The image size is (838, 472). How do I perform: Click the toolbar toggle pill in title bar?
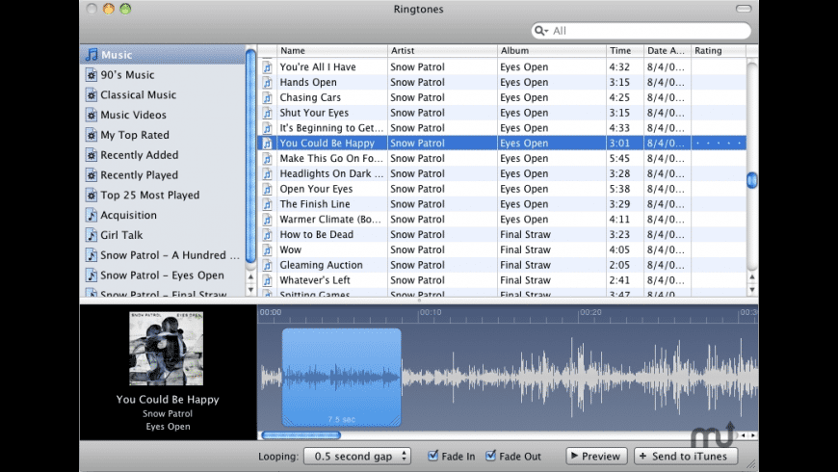click(744, 9)
